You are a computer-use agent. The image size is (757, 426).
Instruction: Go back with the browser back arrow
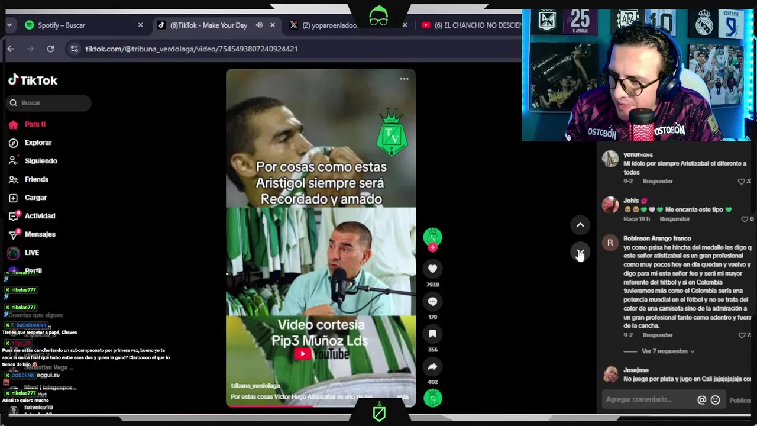coord(11,49)
